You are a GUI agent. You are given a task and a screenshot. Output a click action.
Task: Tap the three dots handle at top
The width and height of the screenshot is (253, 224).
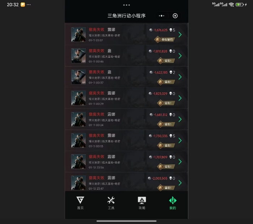126,5
